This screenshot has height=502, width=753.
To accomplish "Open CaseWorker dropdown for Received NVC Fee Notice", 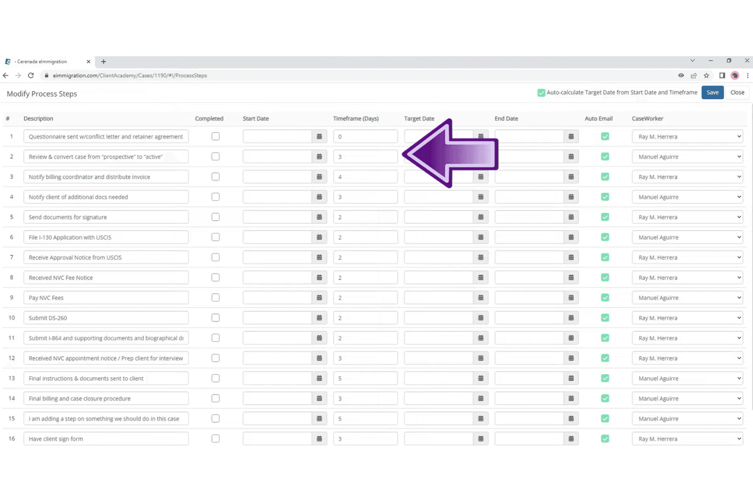I will click(x=687, y=278).
